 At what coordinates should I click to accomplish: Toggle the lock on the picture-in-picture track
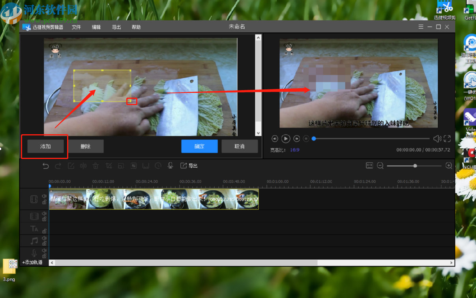(x=44, y=219)
